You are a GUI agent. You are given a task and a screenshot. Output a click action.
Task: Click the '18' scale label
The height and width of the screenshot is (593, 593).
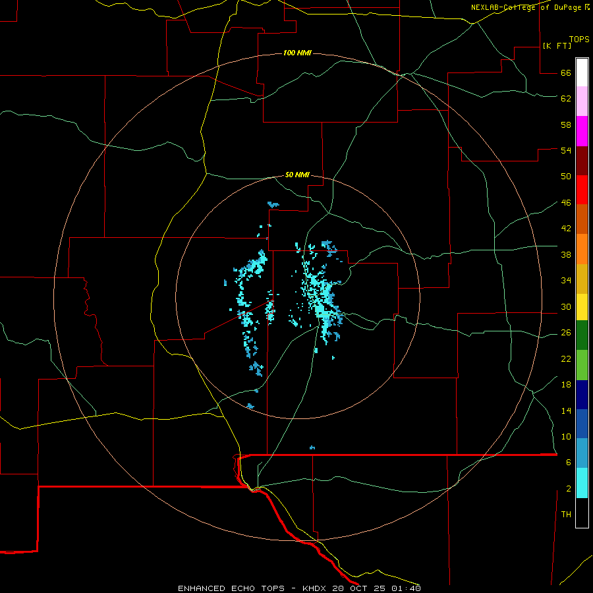tap(566, 385)
